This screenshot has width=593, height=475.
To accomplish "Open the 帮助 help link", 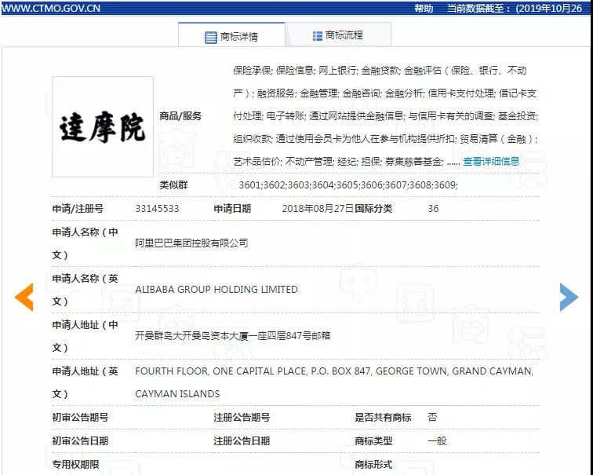I will (423, 8).
